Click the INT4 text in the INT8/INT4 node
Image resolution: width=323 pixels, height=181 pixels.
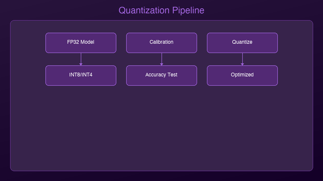pos(87,75)
